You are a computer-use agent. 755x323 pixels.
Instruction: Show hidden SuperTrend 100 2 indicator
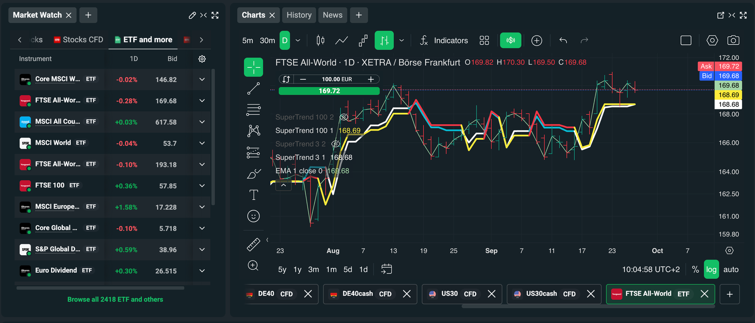click(344, 117)
